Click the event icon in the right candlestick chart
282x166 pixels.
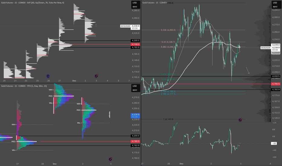240,120
